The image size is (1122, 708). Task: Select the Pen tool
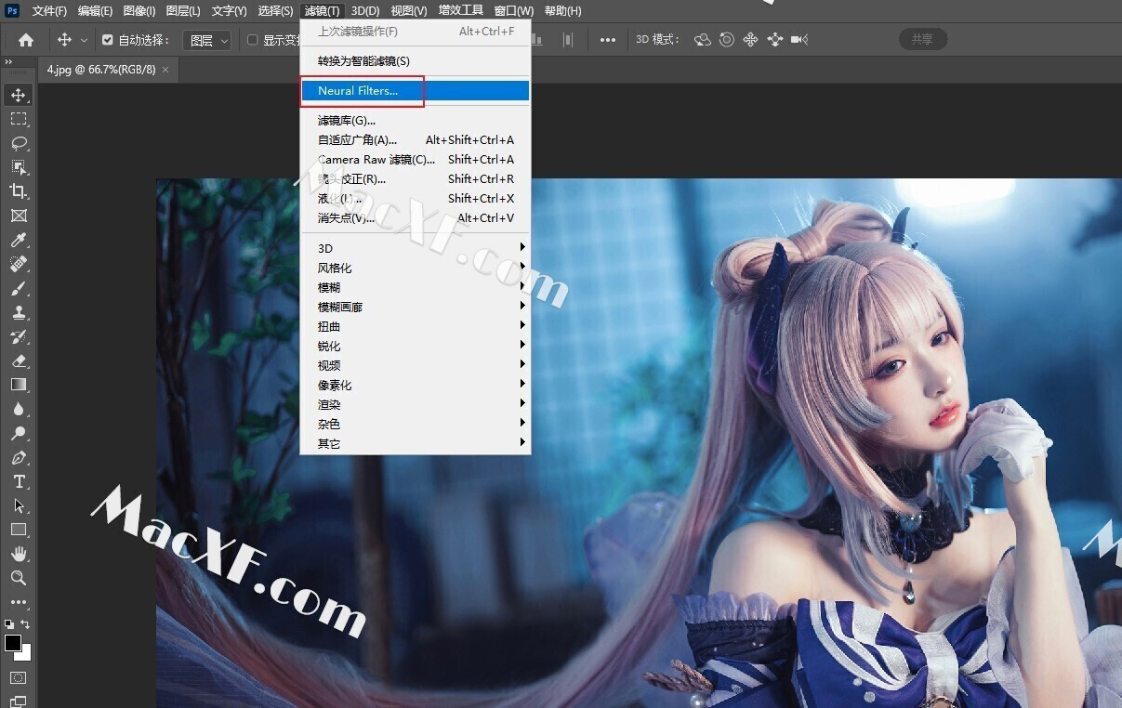click(x=19, y=457)
